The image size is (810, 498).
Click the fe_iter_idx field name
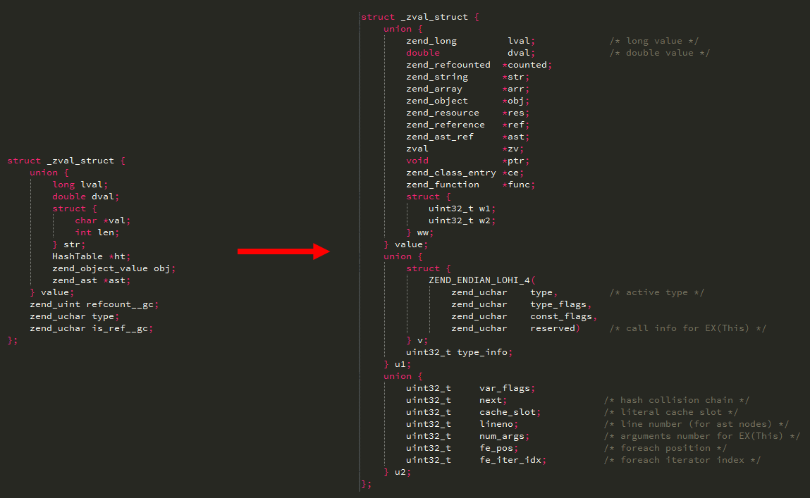pos(512,460)
